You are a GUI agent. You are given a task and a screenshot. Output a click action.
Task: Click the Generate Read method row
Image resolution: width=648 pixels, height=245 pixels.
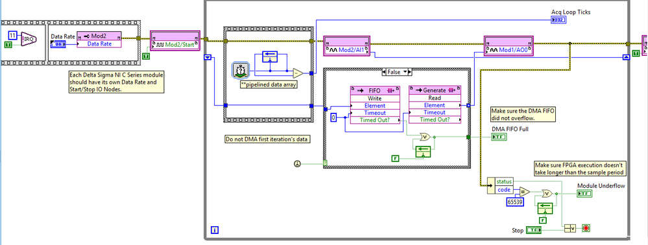(435, 98)
